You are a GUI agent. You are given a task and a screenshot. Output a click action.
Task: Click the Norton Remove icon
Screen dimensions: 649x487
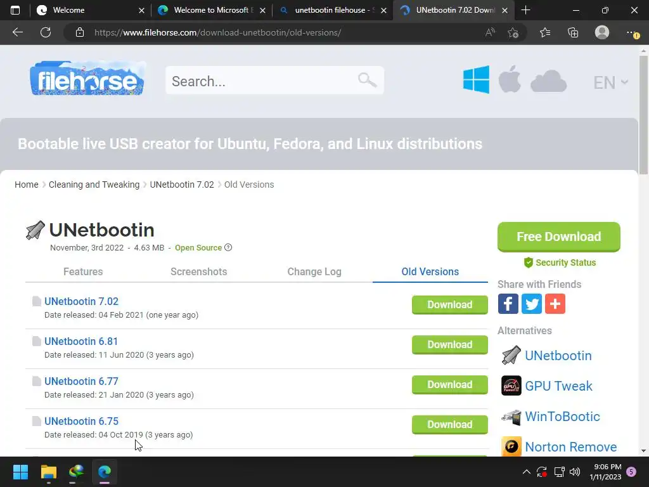[511, 446]
